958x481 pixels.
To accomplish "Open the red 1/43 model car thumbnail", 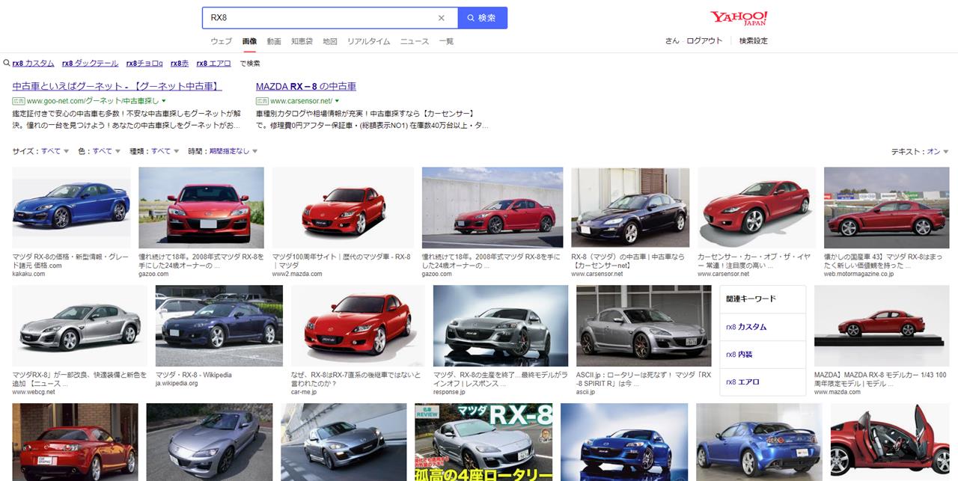I will (x=882, y=325).
